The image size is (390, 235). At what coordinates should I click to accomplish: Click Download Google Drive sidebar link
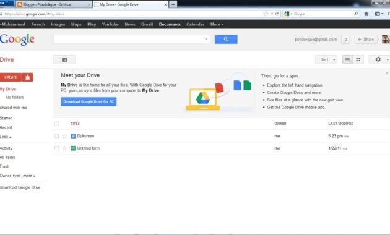tap(20, 187)
